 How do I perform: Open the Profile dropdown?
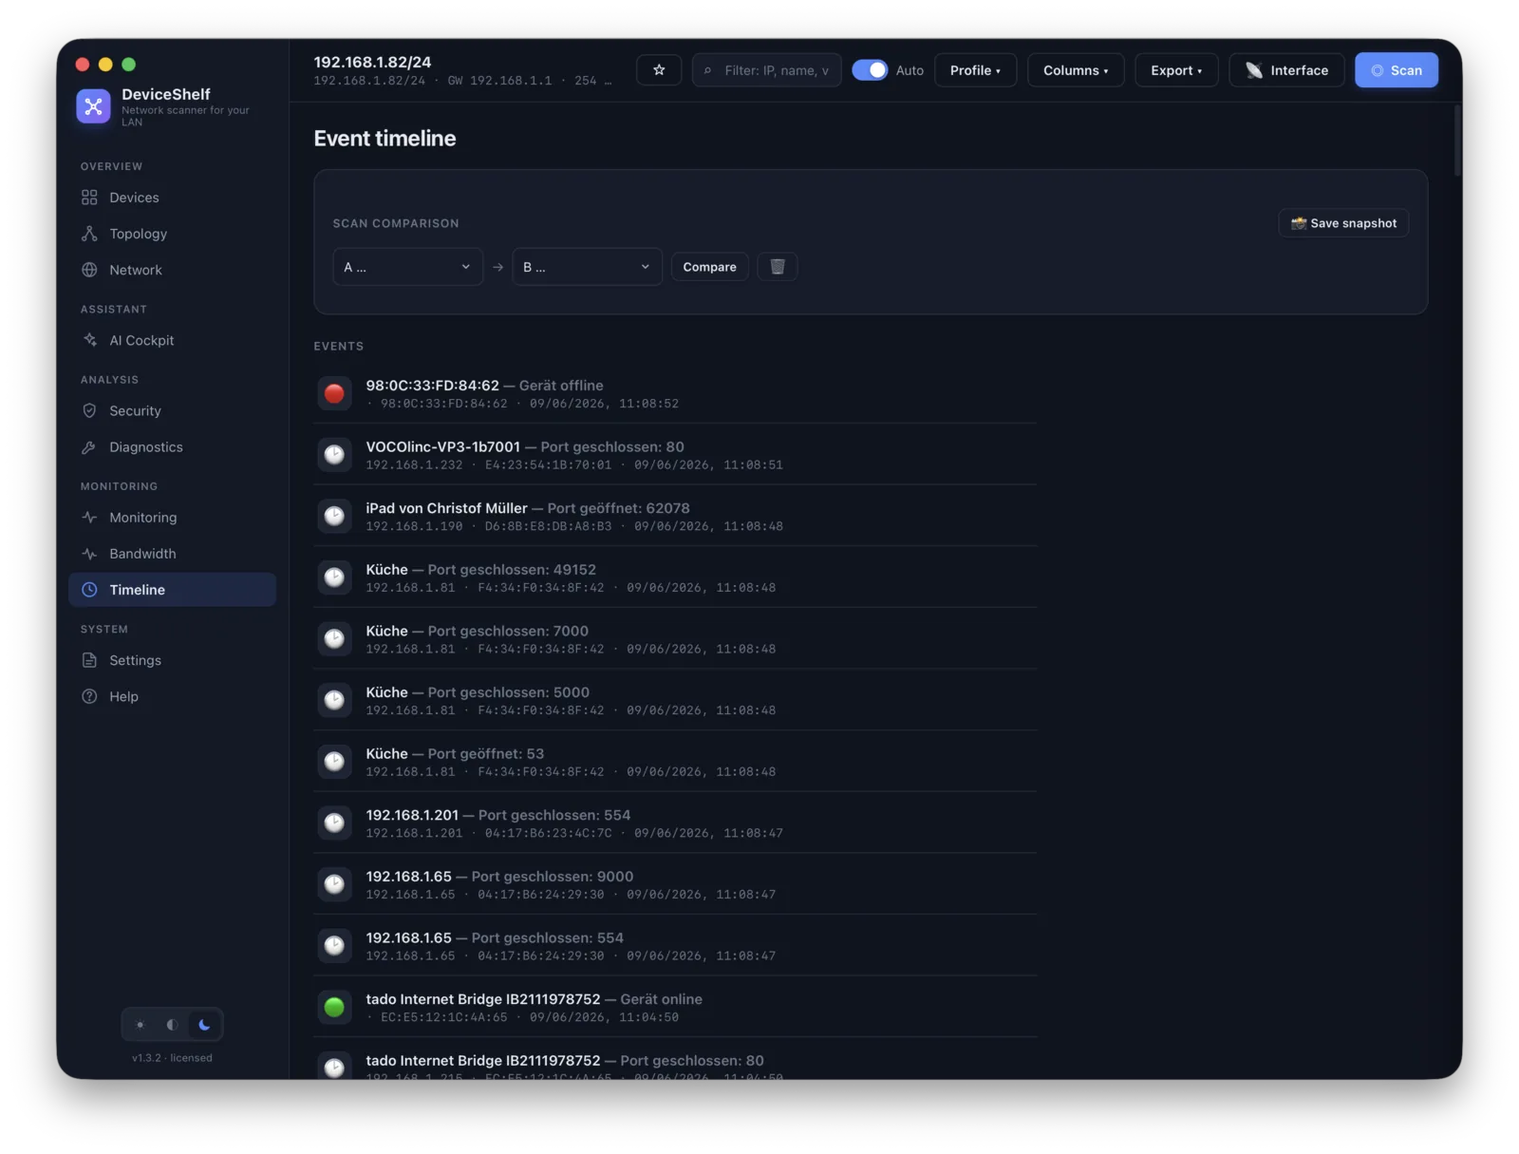[975, 70]
